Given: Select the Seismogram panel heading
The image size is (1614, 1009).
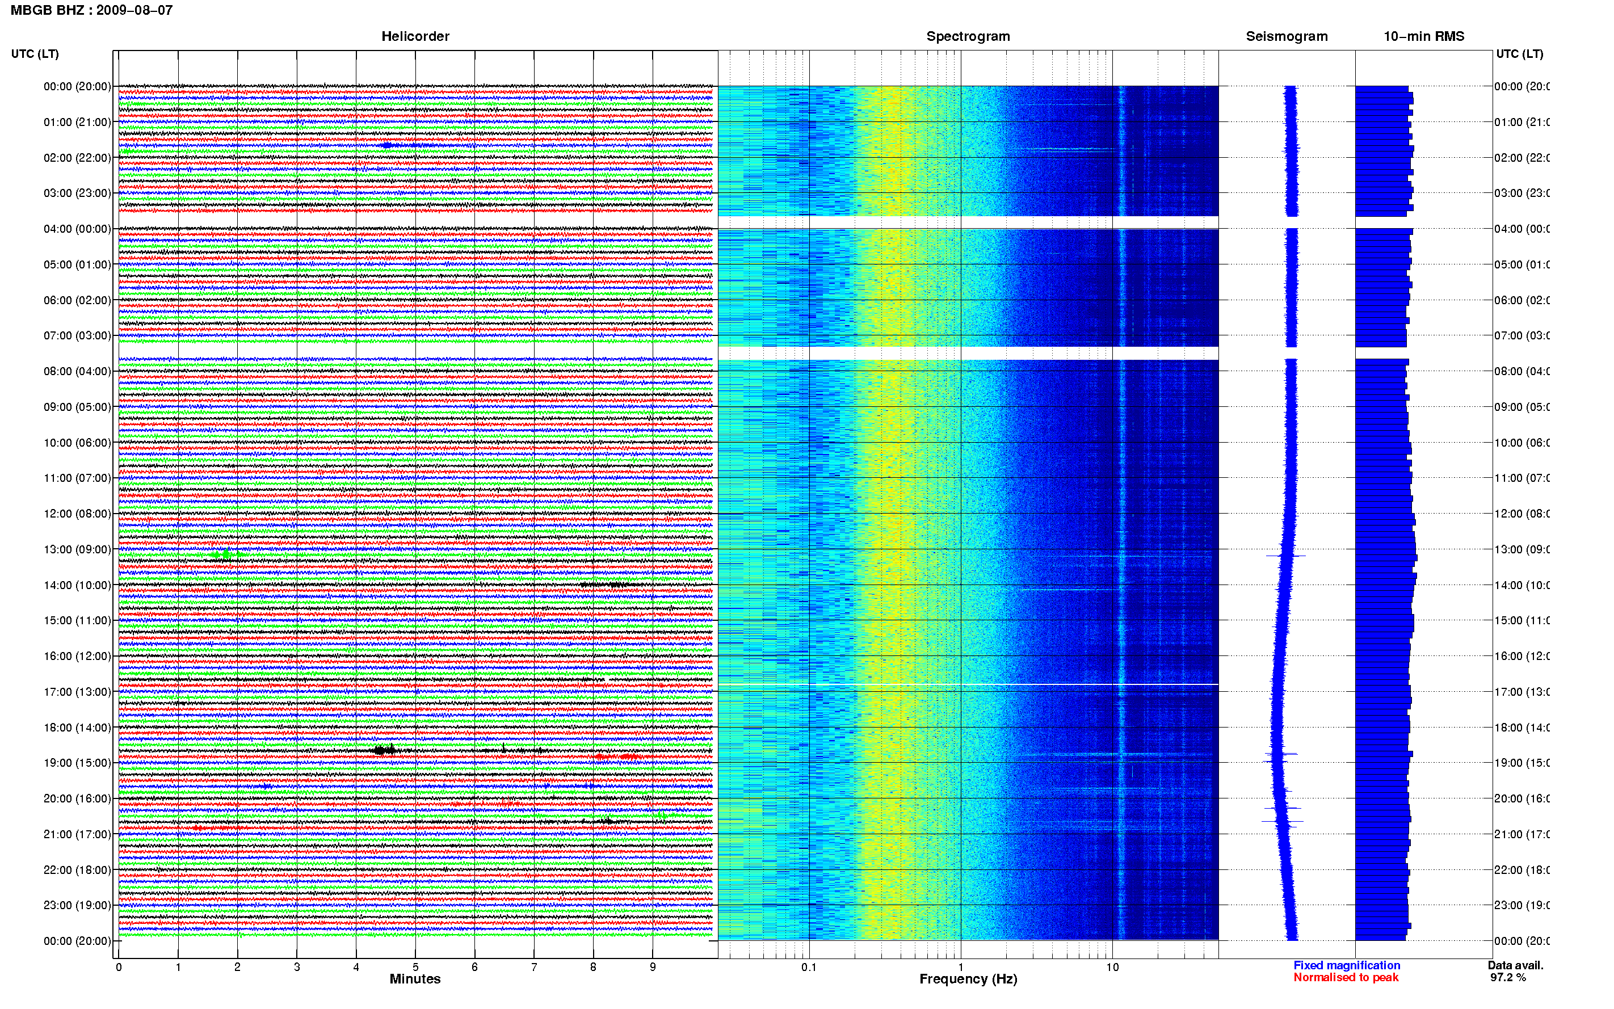Looking at the screenshot, I should click(x=1287, y=36).
